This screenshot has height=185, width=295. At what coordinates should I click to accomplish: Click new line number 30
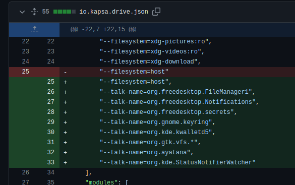51,132
